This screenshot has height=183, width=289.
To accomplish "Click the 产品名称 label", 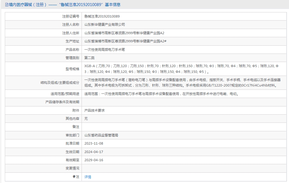I will [72, 50].
